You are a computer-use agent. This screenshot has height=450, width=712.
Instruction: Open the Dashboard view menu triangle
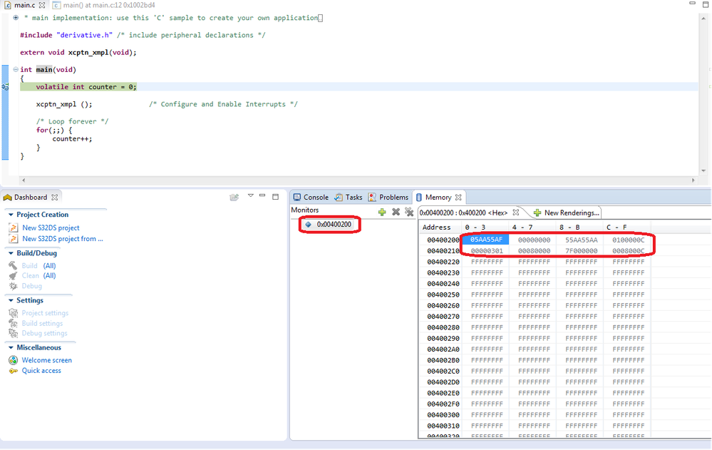click(250, 196)
